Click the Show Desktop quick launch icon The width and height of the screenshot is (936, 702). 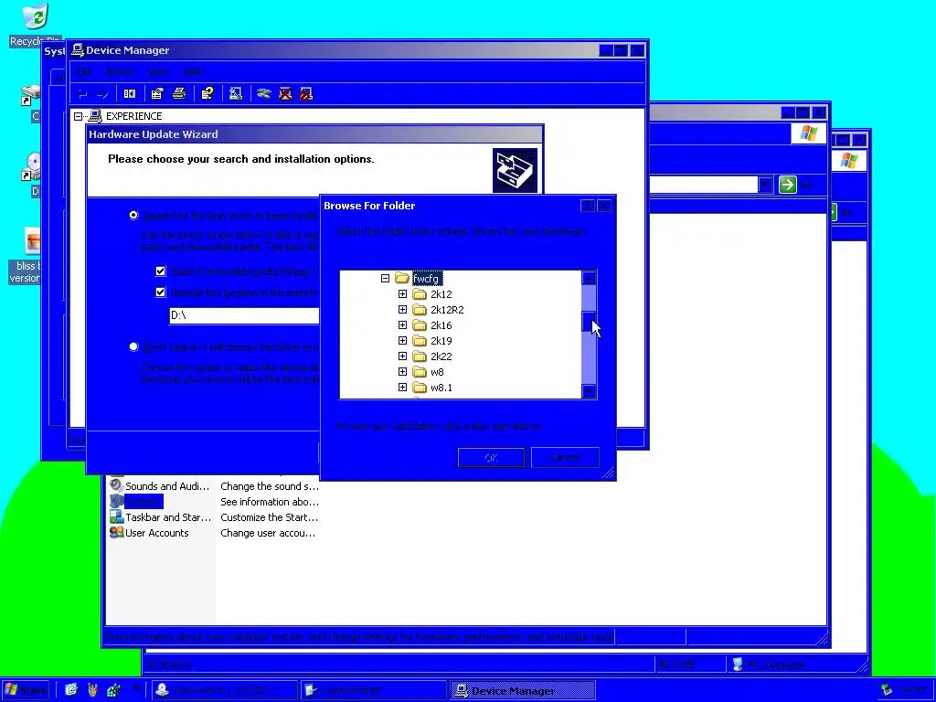click(x=71, y=690)
